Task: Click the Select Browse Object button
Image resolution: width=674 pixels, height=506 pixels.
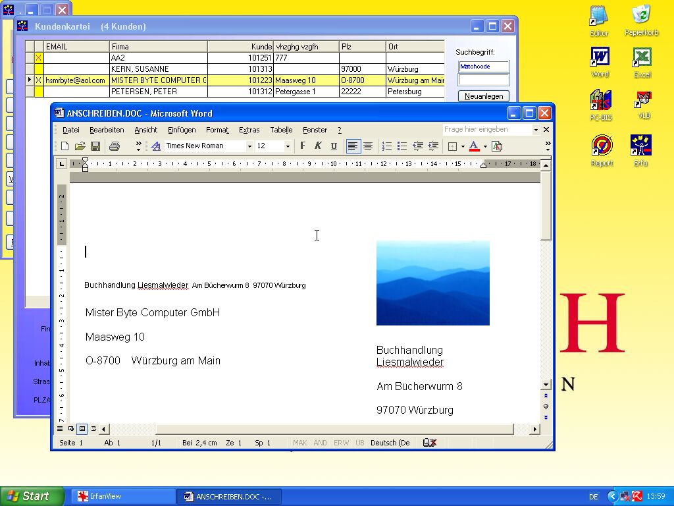Action: (x=546, y=406)
